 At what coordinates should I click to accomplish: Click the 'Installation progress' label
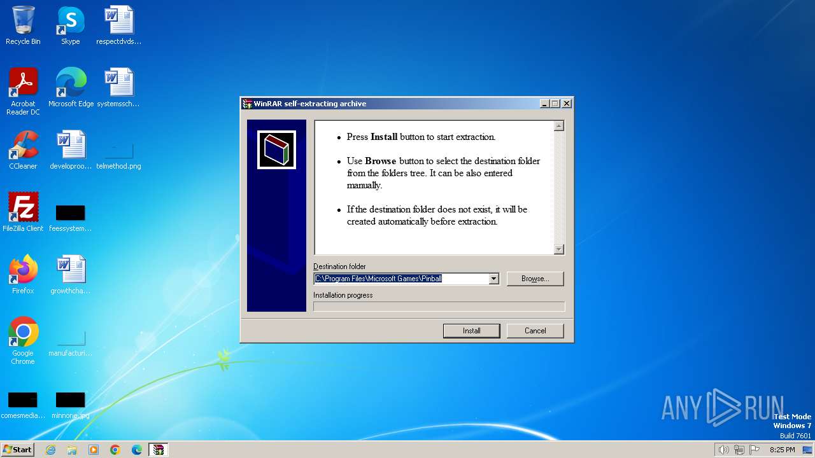click(x=343, y=295)
